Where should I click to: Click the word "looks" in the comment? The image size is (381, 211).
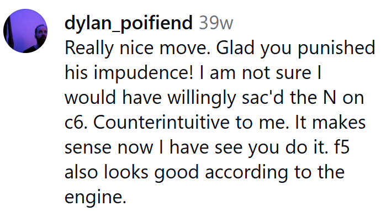126,172
